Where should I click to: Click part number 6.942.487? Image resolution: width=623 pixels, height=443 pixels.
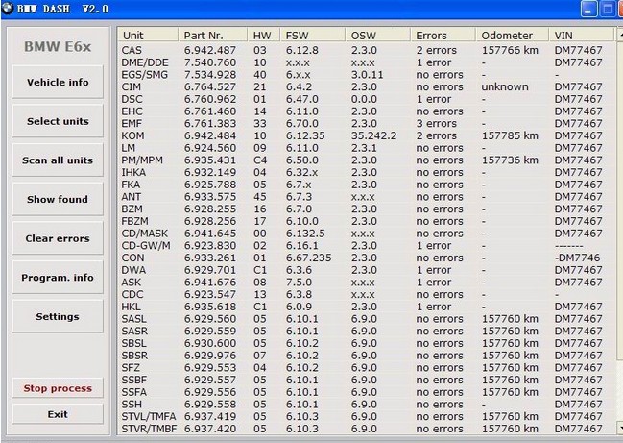[210, 50]
